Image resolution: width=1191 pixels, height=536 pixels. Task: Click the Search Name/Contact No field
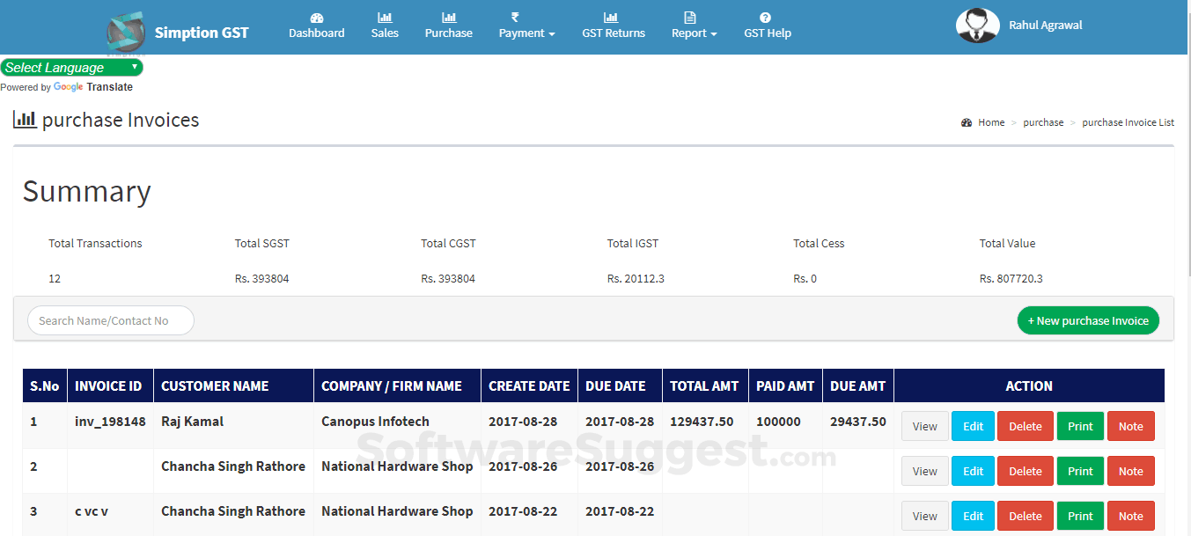(x=110, y=320)
